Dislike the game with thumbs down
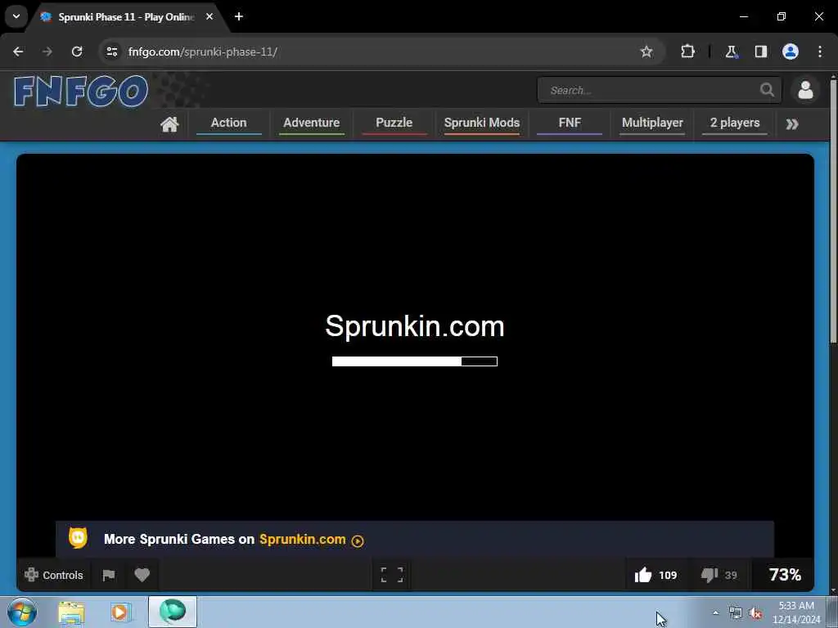The height and width of the screenshot is (628, 838). (719, 575)
